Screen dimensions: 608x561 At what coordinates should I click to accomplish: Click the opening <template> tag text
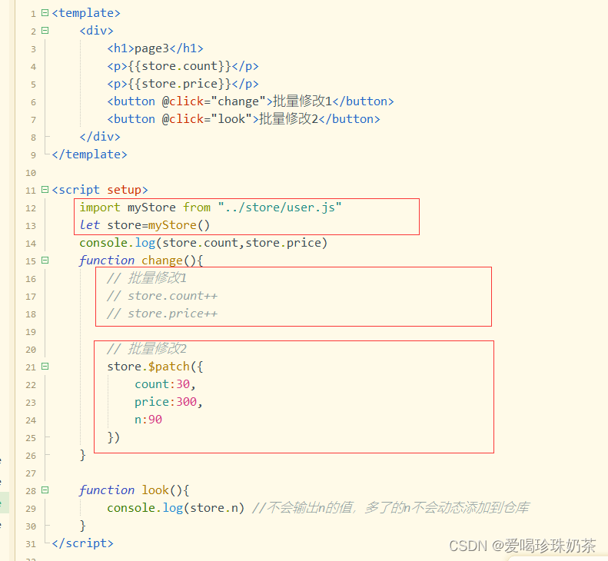coord(86,13)
